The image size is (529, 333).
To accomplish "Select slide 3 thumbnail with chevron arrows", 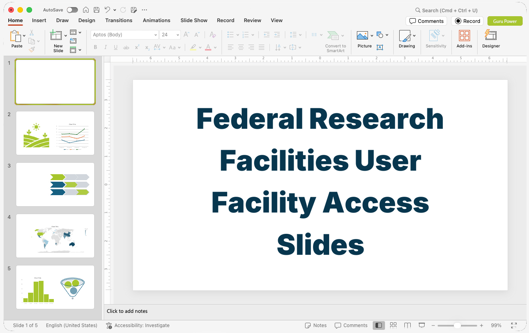I will 55,184.
